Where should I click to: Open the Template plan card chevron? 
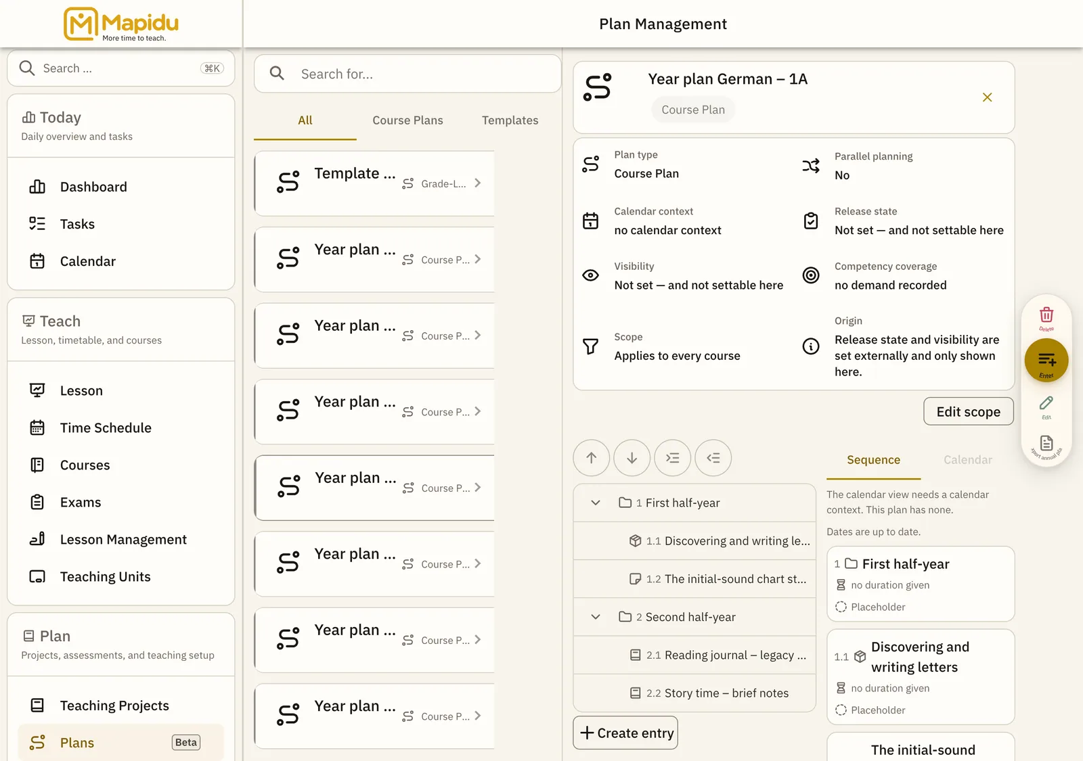[x=478, y=183]
